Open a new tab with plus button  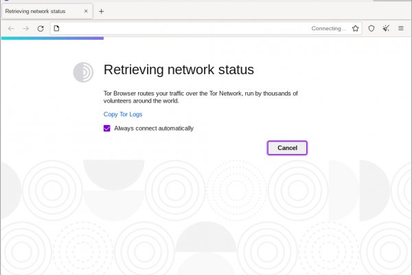click(x=102, y=12)
